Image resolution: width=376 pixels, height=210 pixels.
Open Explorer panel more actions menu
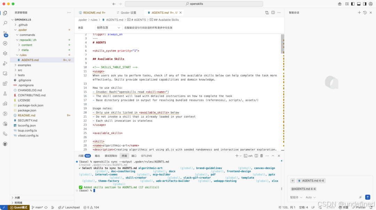(x=69, y=12)
